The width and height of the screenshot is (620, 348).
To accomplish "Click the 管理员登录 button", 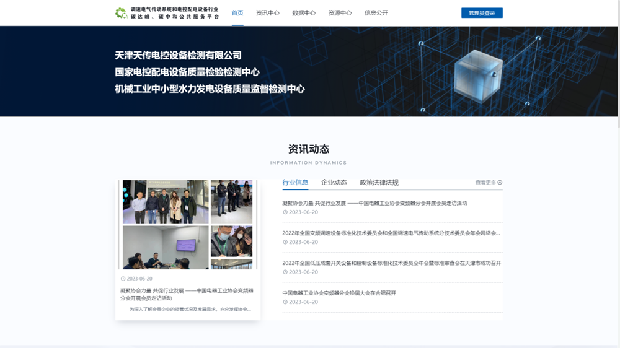I will point(482,13).
